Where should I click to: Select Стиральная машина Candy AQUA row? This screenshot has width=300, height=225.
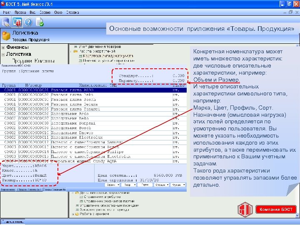click(93, 161)
